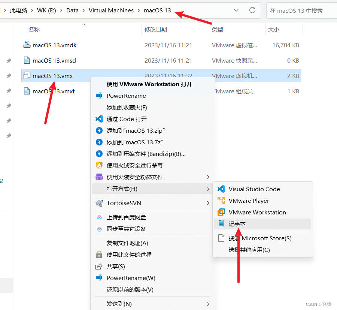Click the pin icon beside the macOS 13.vmsd row
The image size is (337, 310).
click(x=9, y=61)
